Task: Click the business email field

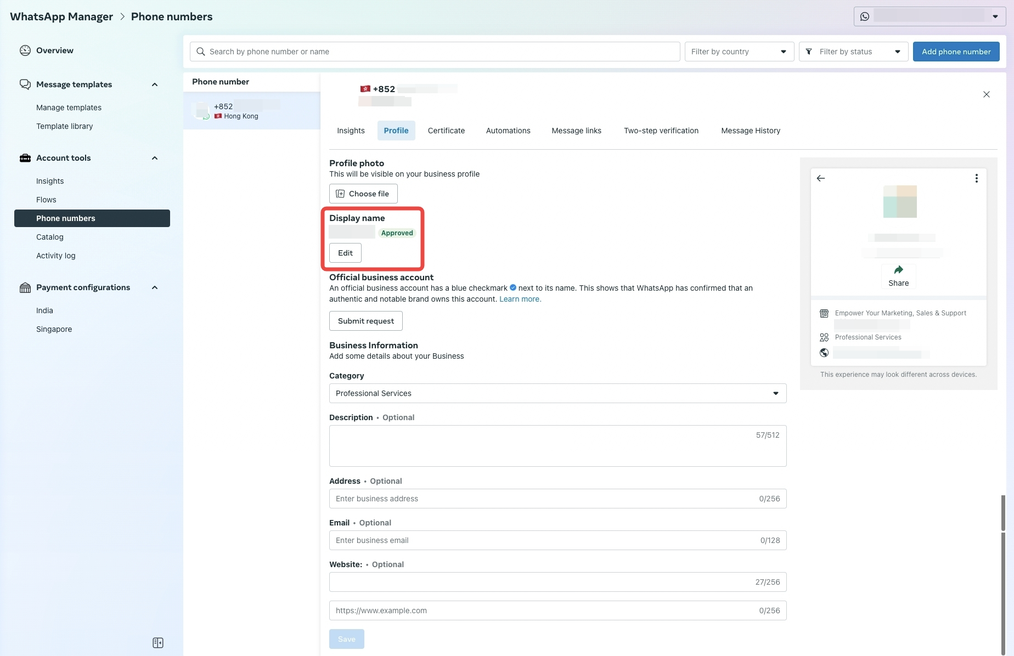Action: coord(557,540)
